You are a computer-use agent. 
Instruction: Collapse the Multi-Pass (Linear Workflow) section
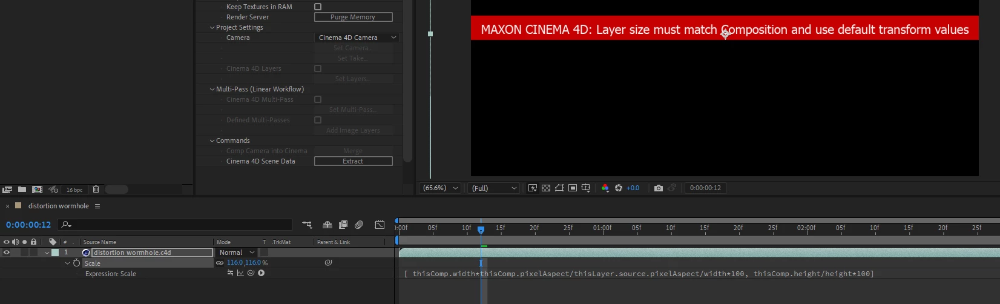click(212, 89)
